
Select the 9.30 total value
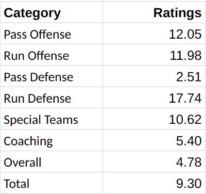click(x=188, y=184)
